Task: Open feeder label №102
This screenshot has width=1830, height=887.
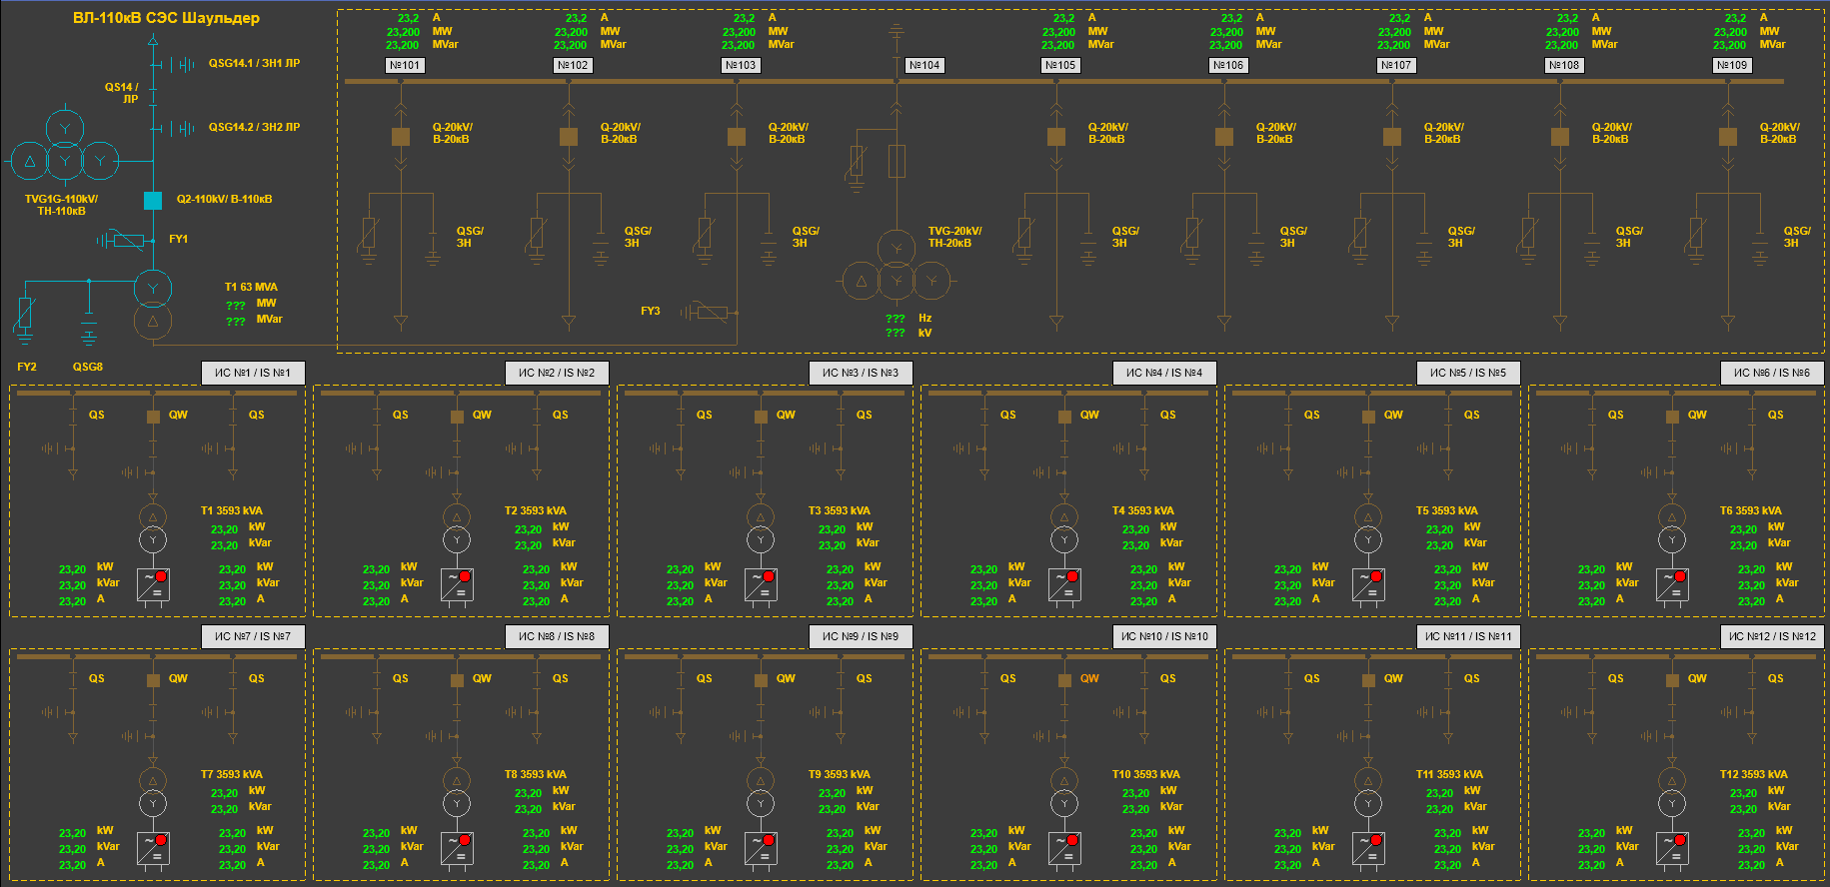Action: pyautogui.click(x=574, y=65)
